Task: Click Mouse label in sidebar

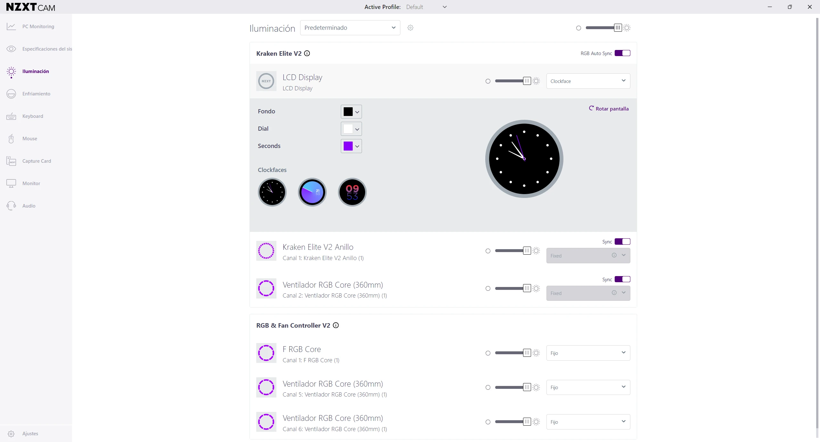Action: tap(30, 139)
